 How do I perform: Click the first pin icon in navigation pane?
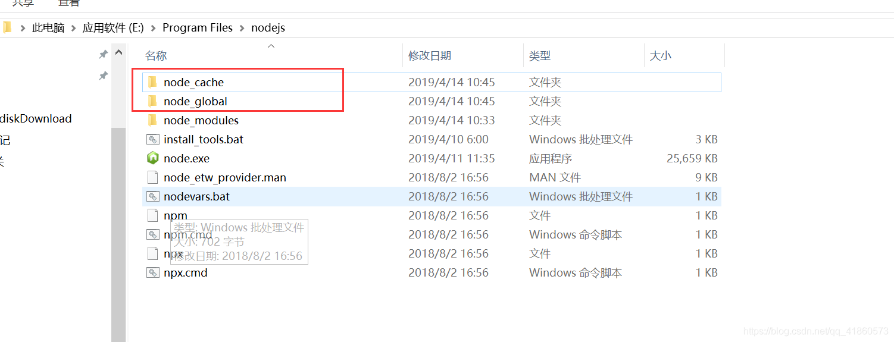[103, 55]
